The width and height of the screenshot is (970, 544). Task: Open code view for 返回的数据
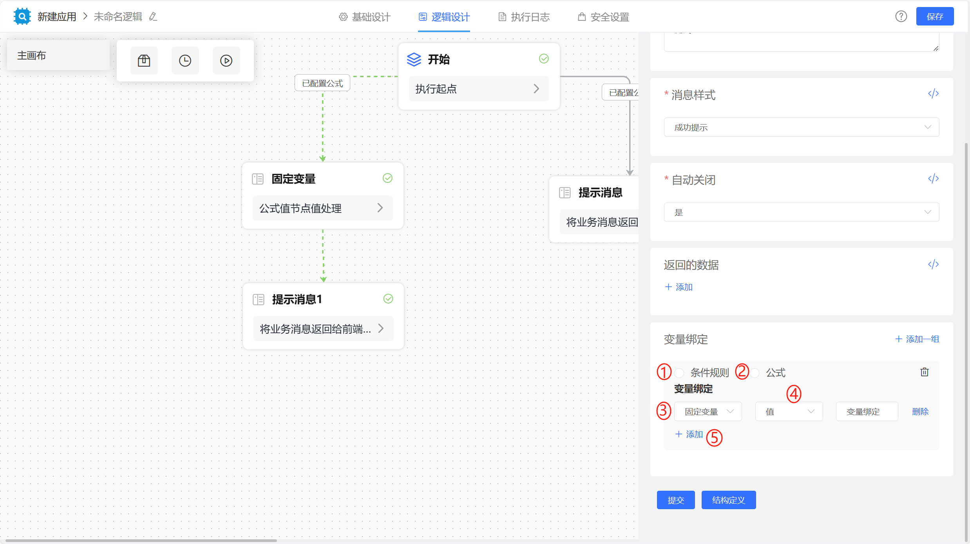pyautogui.click(x=934, y=264)
